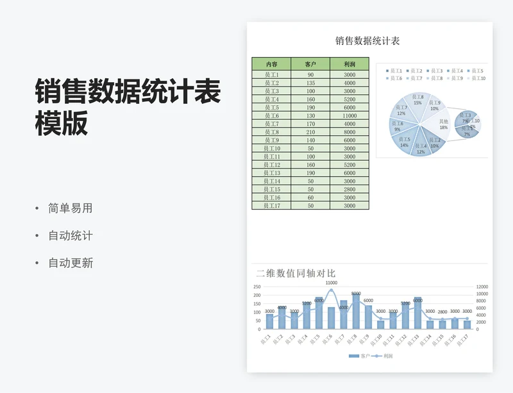Select the 员工8 bar in chart
The width and height of the screenshot is (513, 393).
pos(356,311)
